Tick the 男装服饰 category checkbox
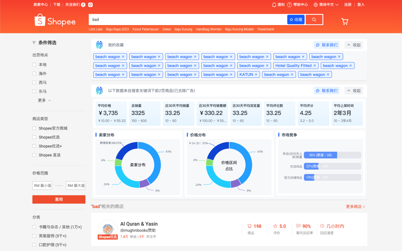The height and width of the screenshot is (251, 402). 34,236
